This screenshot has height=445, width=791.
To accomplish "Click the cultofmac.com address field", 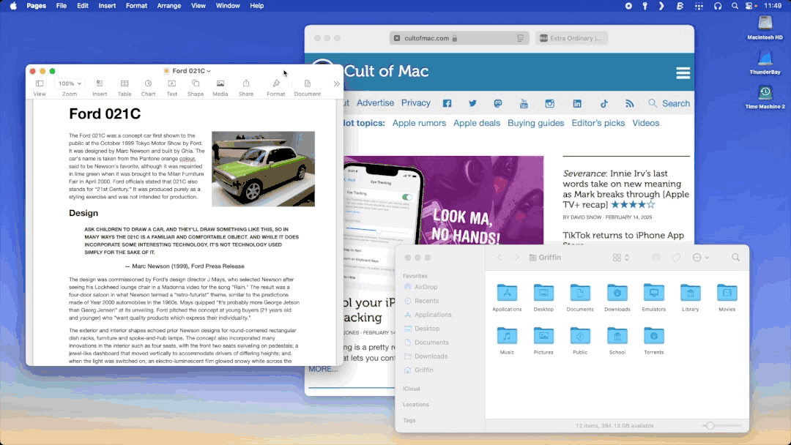I will click(459, 38).
